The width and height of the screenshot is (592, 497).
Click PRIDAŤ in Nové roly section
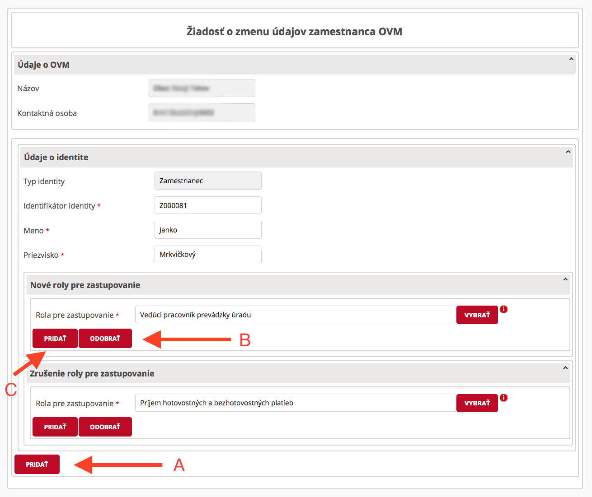(55, 339)
